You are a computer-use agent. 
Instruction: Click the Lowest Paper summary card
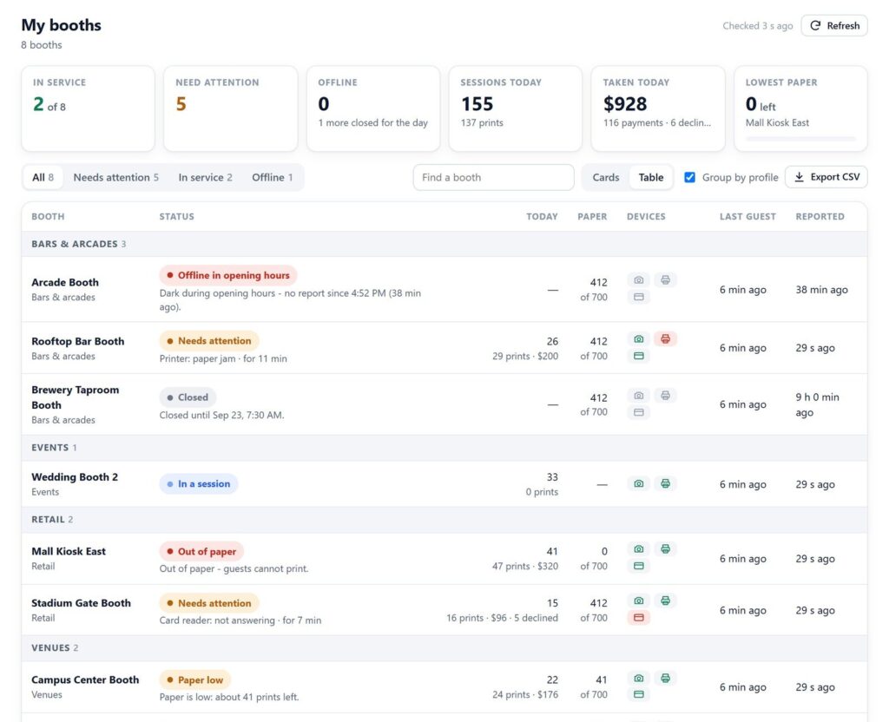pos(800,108)
